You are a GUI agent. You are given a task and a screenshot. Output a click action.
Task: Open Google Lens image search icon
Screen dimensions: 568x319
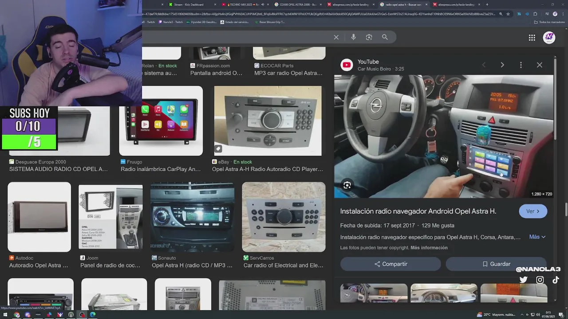[369, 37]
